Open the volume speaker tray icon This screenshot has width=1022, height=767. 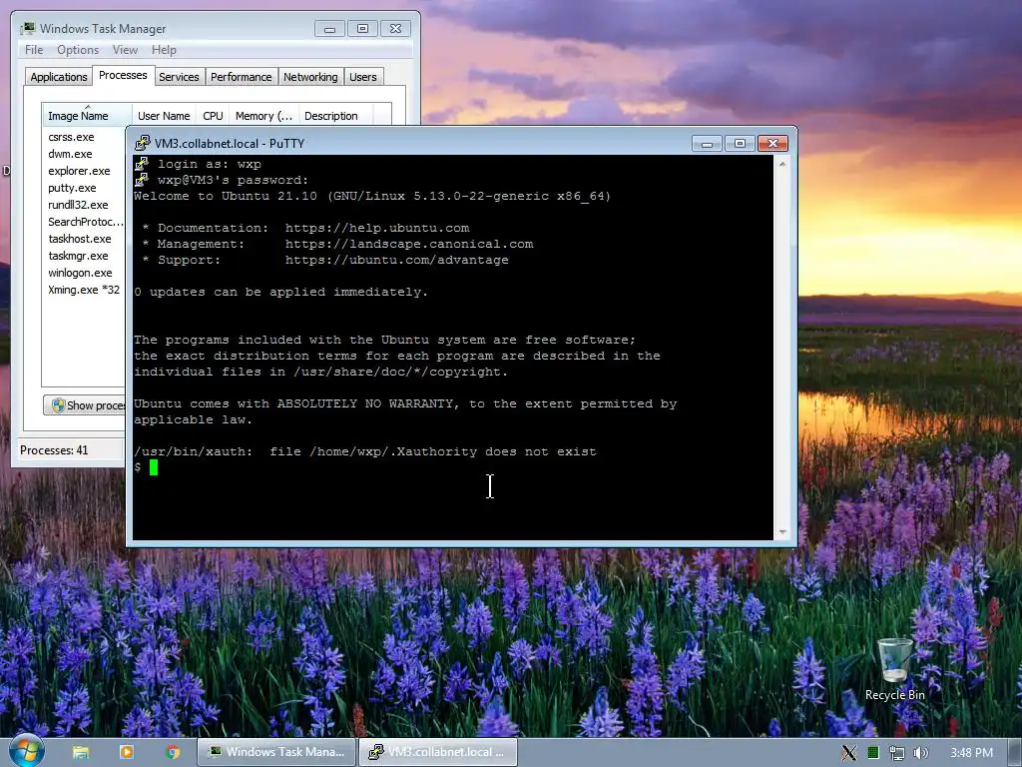tap(920, 753)
